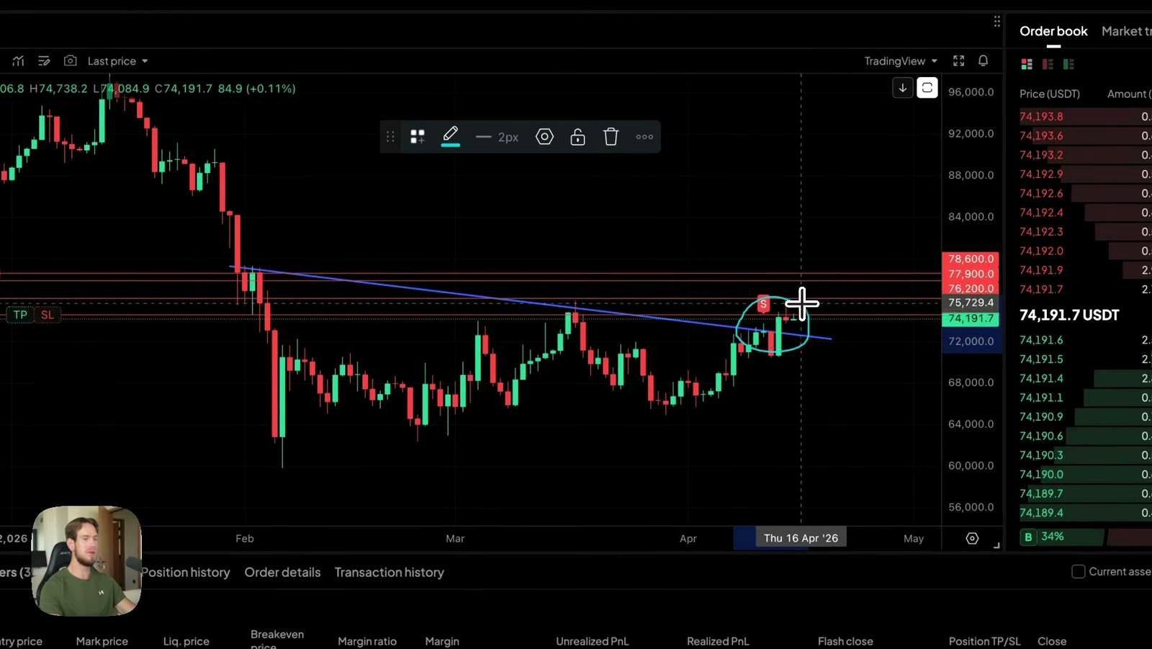Click the Margin ratio column header
The image size is (1152, 649).
point(367,641)
